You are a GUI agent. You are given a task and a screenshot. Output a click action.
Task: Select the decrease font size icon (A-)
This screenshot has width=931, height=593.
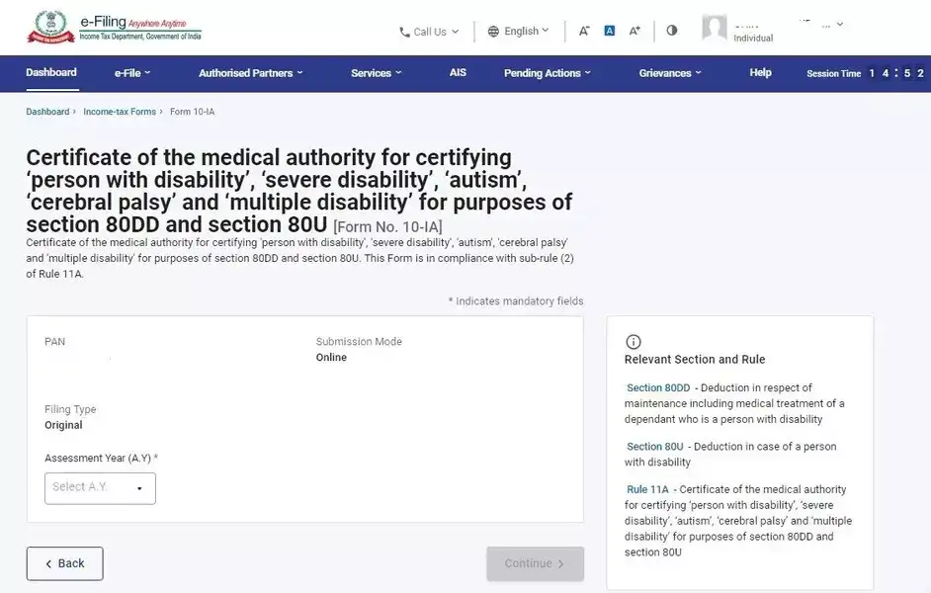point(584,31)
